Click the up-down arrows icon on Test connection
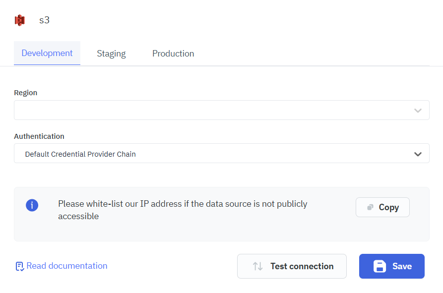This screenshot has width=443, height=293. pyautogui.click(x=257, y=266)
